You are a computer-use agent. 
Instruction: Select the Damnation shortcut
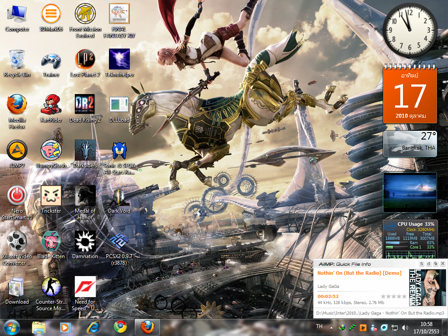click(85, 245)
